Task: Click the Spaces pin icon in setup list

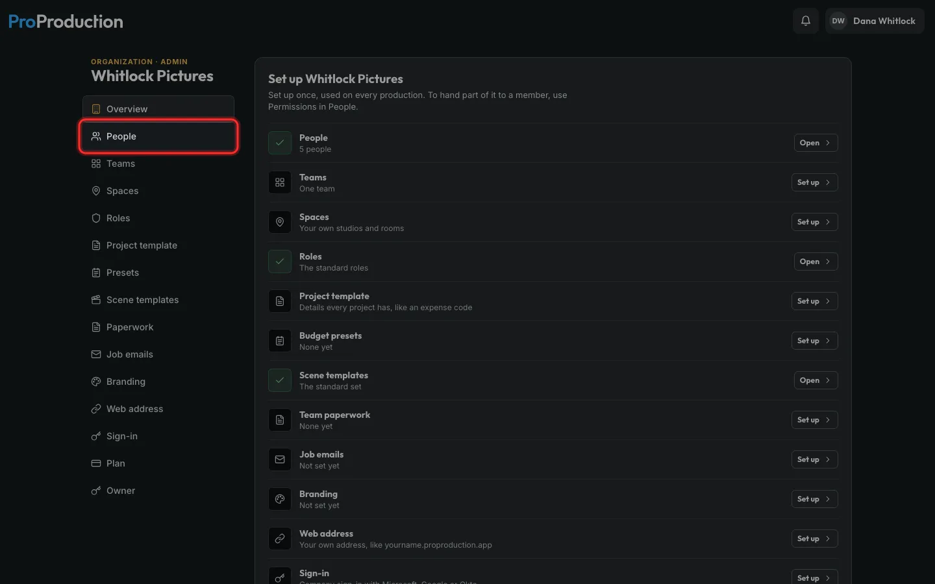Action: click(x=280, y=222)
